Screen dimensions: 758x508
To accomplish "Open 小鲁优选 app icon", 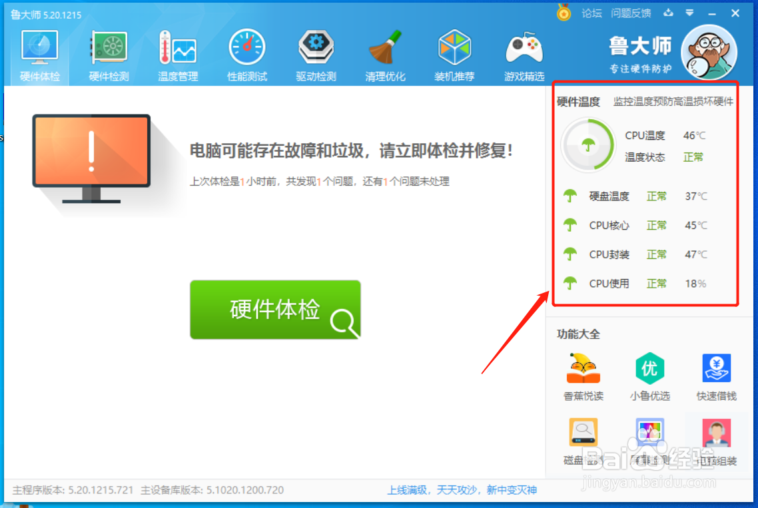I will click(649, 368).
